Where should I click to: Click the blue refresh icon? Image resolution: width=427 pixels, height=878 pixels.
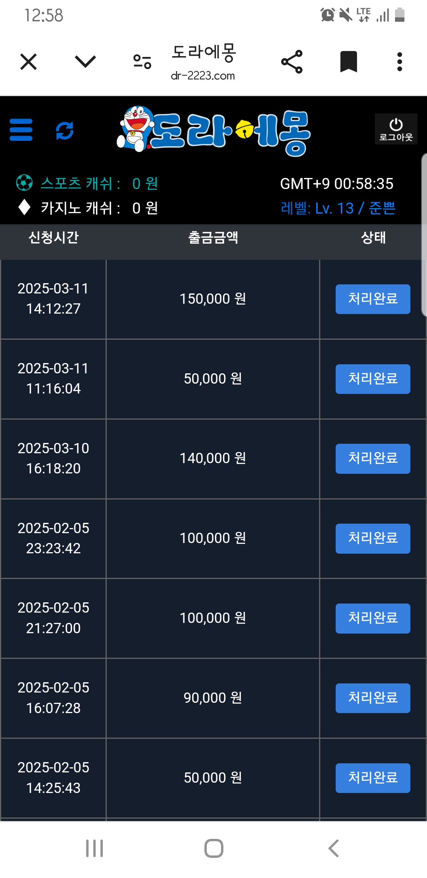(64, 130)
